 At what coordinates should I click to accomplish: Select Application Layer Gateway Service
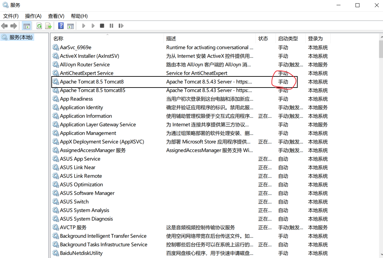pos(98,124)
